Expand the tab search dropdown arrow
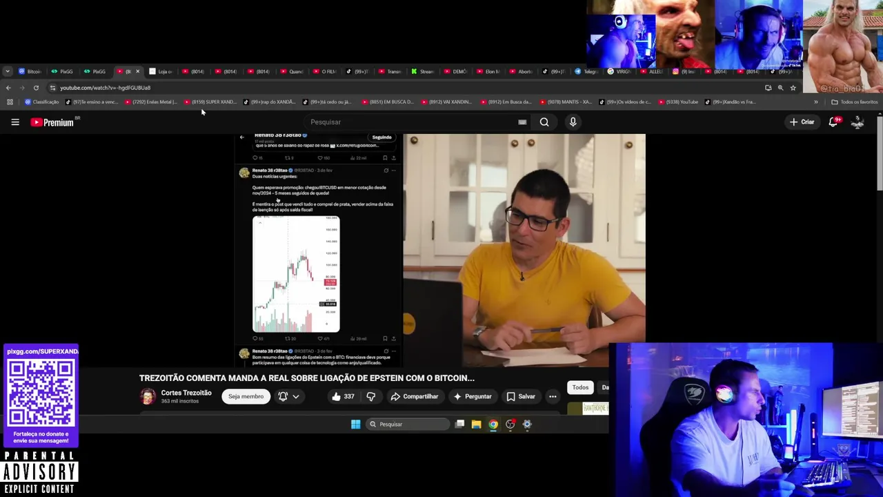 pyautogui.click(x=7, y=71)
